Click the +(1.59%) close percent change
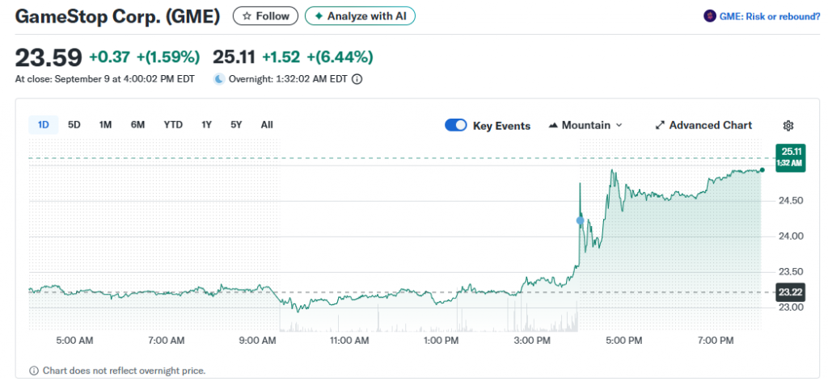The height and width of the screenshot is (381, 828). tap(168, 57)
